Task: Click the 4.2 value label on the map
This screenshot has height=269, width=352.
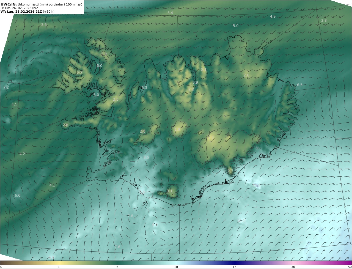Action: (22, 154)
